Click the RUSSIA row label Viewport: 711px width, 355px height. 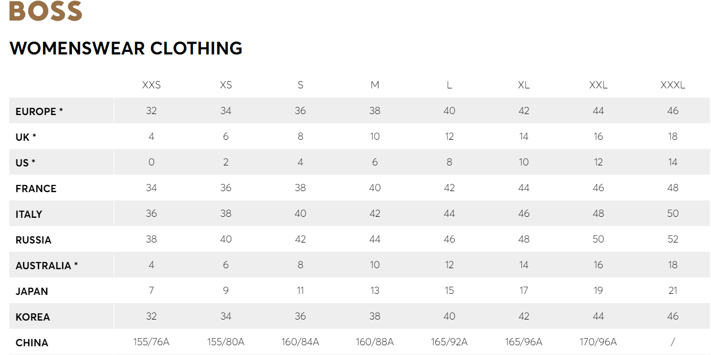coord(33,240)
